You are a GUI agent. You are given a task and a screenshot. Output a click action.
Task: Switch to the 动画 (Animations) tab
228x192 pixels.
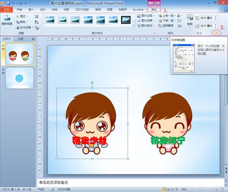[x=66, y=9]
